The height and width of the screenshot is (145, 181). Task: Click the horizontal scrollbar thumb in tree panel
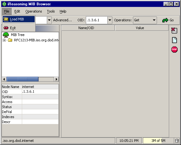point(22,79)
